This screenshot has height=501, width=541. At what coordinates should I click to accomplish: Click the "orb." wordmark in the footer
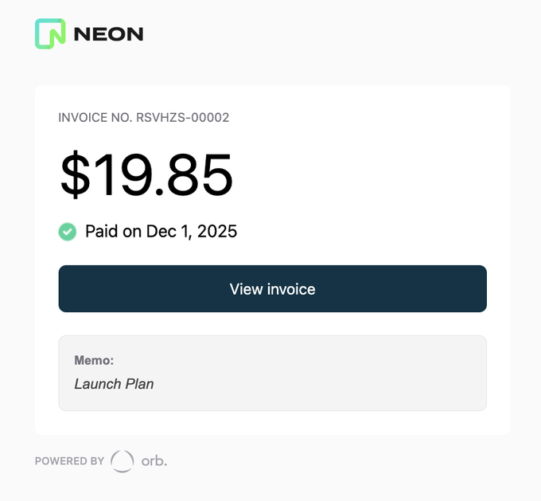[x=154, y=460]
